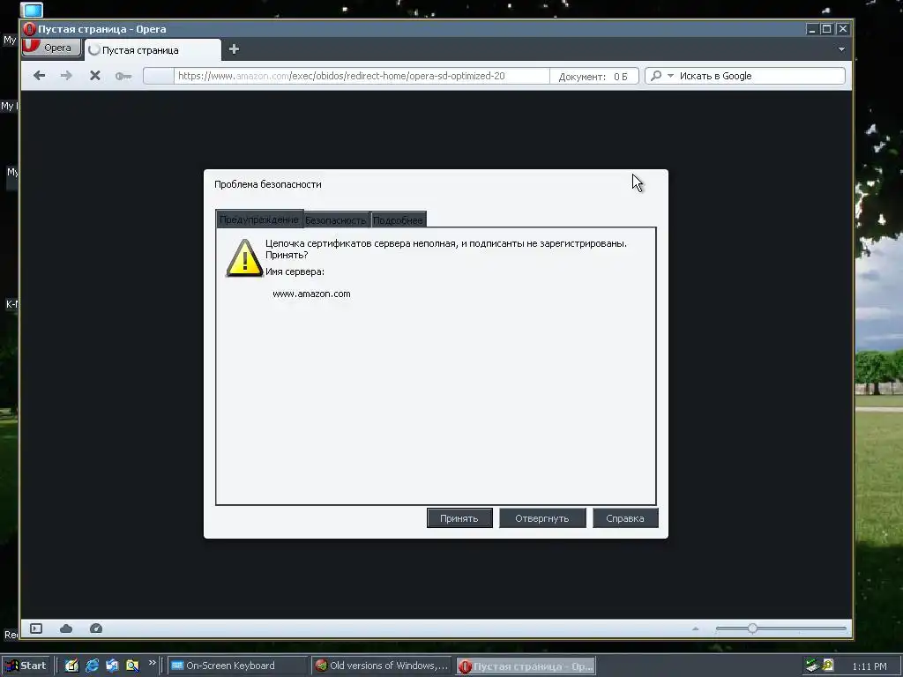
Task: Switch to the Предупреждение tab
Action: click(x=259, y=219)
